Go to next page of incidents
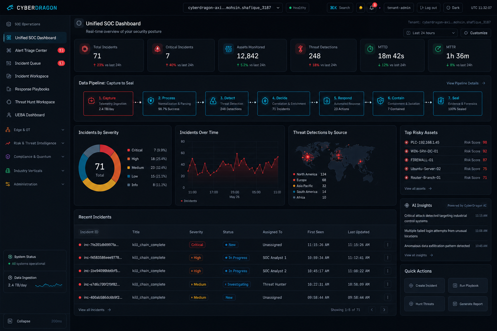The width and height of the screenshot is (497, 331). [x=384, y=310]
